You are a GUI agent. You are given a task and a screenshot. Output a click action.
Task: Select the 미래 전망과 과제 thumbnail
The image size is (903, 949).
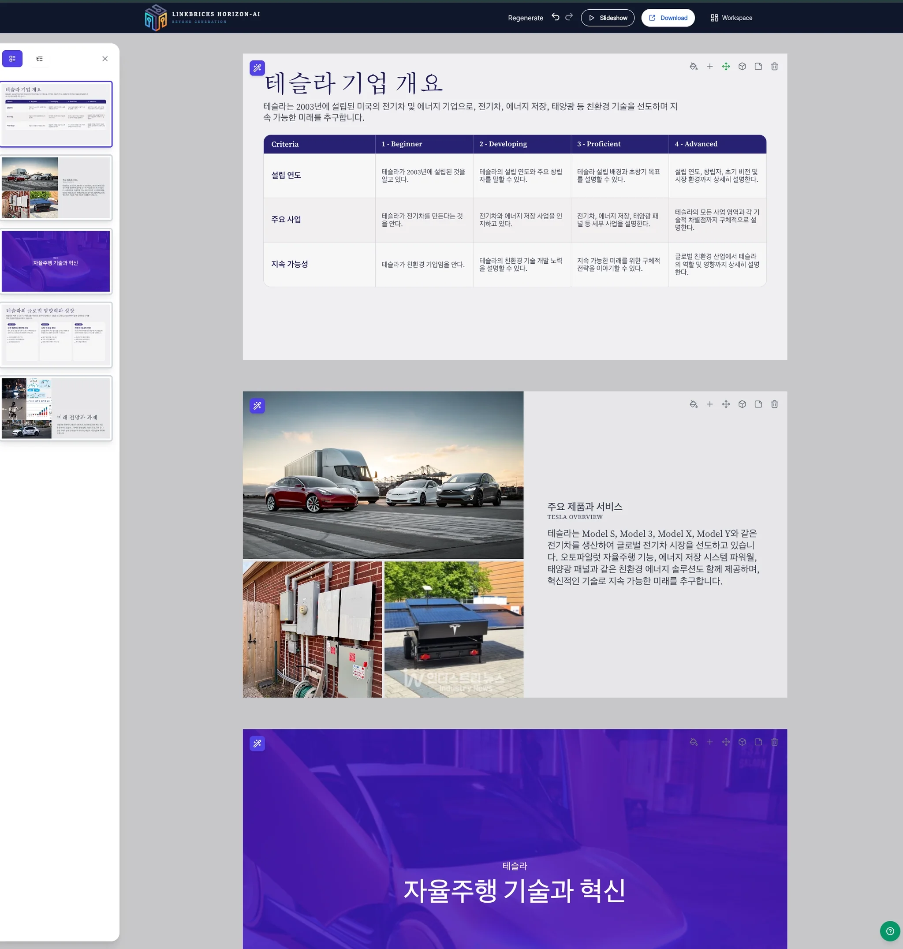point(56,408)
